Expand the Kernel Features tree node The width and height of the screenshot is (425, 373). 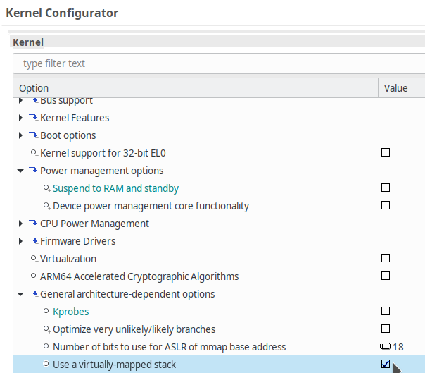(x=21, y=118)
